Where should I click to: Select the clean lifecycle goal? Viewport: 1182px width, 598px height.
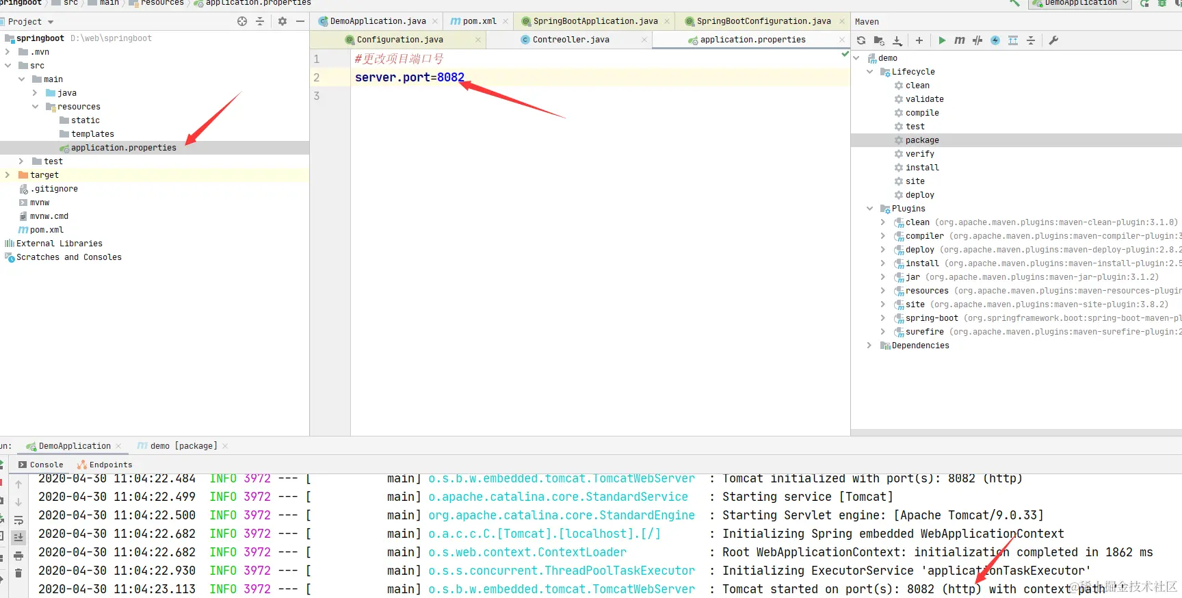click(917, 86)
